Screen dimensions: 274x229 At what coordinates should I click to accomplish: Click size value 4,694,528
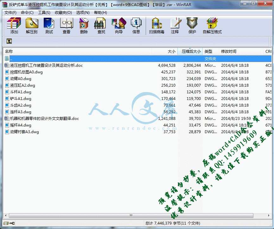[167, 65]
